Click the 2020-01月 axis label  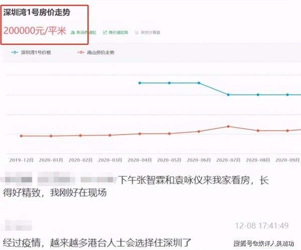51,160
